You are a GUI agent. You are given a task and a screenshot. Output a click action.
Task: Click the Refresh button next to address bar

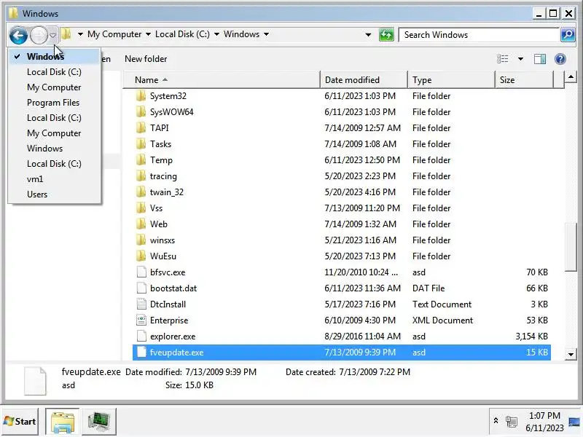tap(386, 35)
